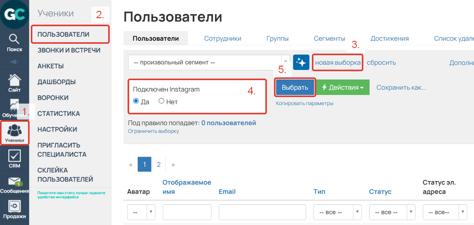Image resolution: width=474 pixels, height=225 pixels.
Task: Switch to the Сотрудники tab
Action: pyautogui.click(x=222, y=38)
